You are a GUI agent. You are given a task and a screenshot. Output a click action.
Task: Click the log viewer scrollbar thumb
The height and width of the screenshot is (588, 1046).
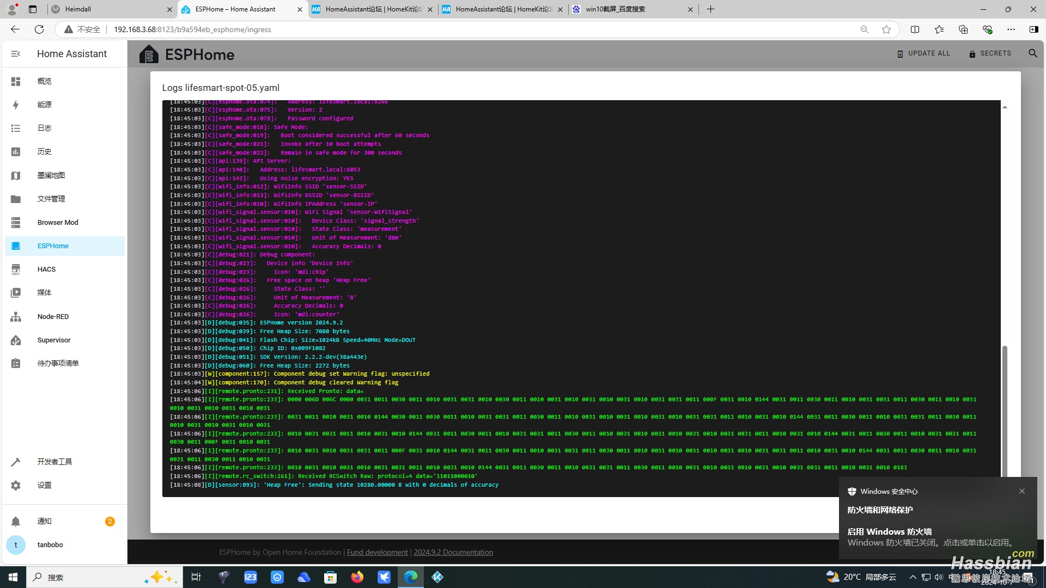1005,411
